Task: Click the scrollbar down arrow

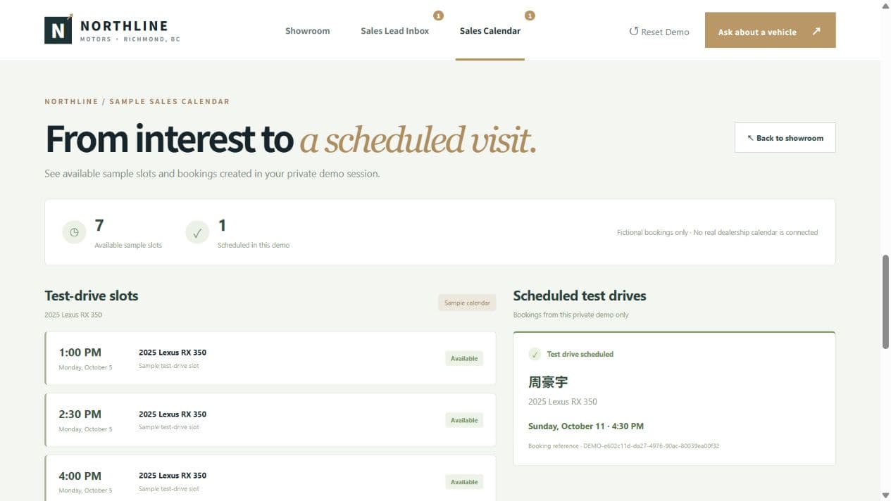Action: coord(885,495)
